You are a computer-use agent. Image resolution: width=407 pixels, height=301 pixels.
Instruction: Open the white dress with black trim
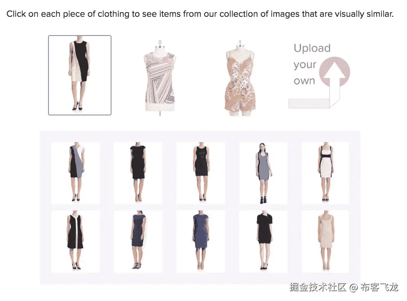tap(326, 173)
